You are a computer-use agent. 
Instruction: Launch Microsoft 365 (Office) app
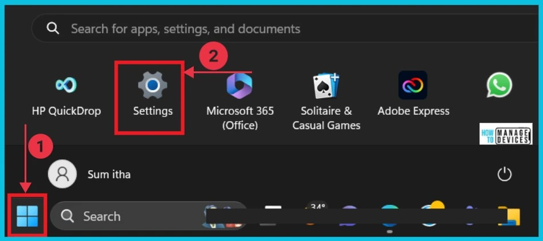click(239, 86)
